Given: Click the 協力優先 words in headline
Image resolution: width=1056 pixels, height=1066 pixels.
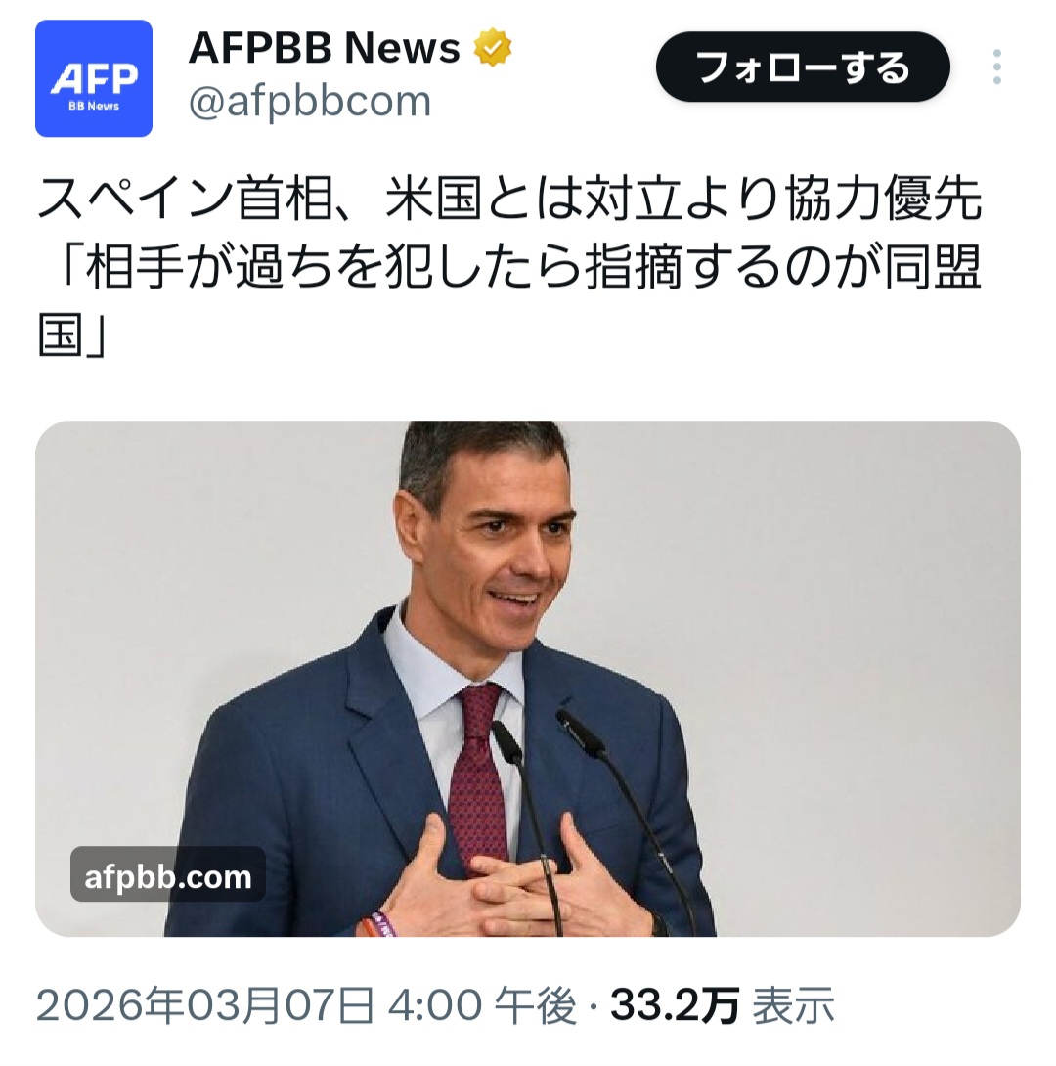Looking at the screenshot, I should point(884,200).
